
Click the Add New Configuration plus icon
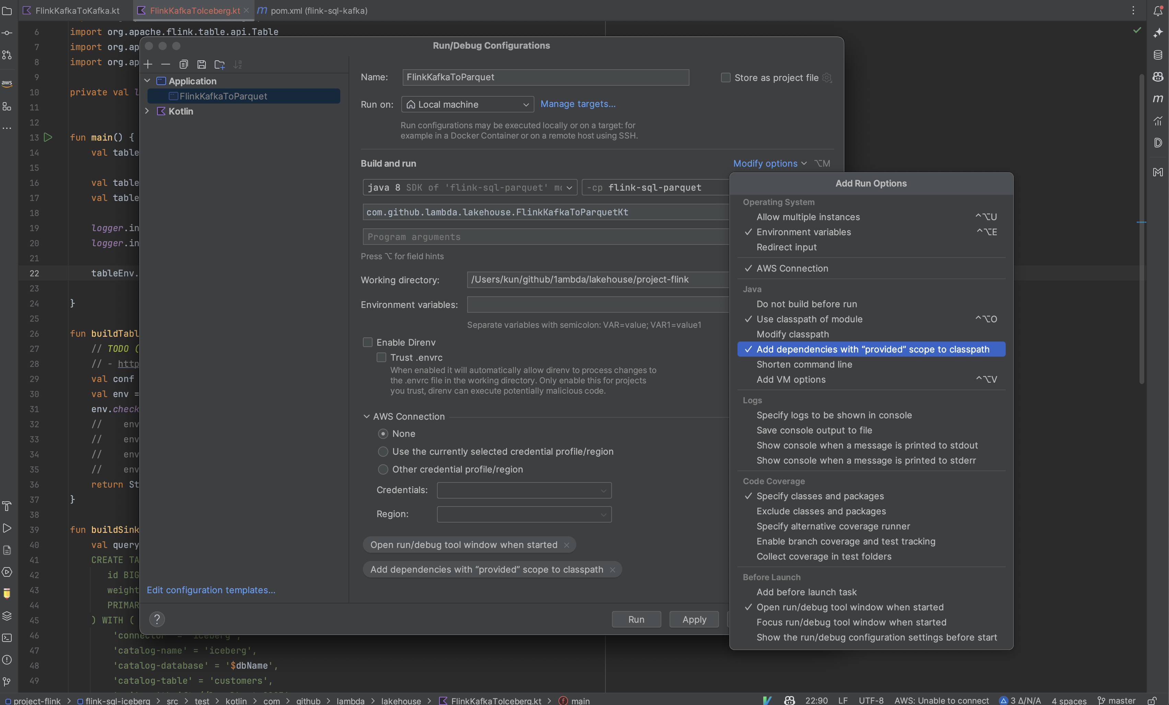tap(148, 64)
